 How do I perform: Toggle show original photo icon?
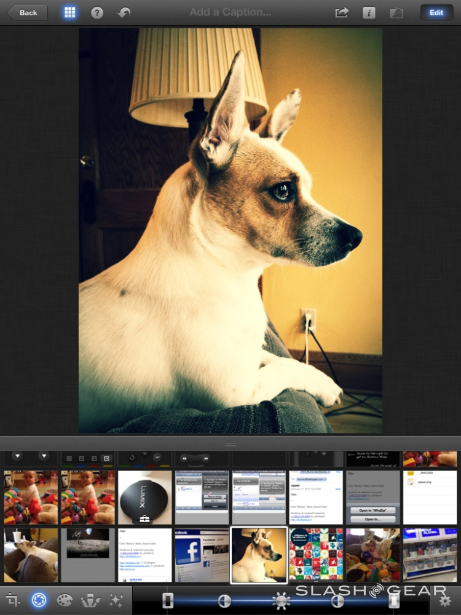(396, 13)
